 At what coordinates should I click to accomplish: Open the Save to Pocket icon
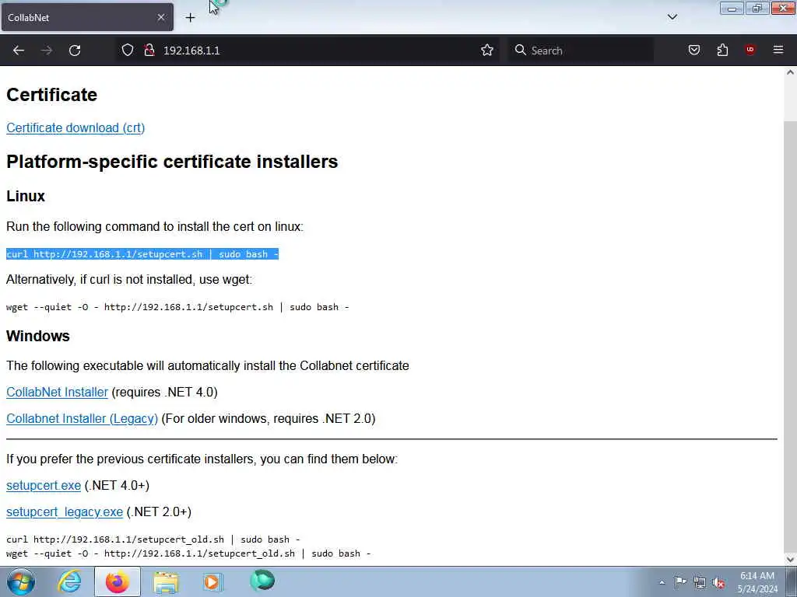click(693, 50)
